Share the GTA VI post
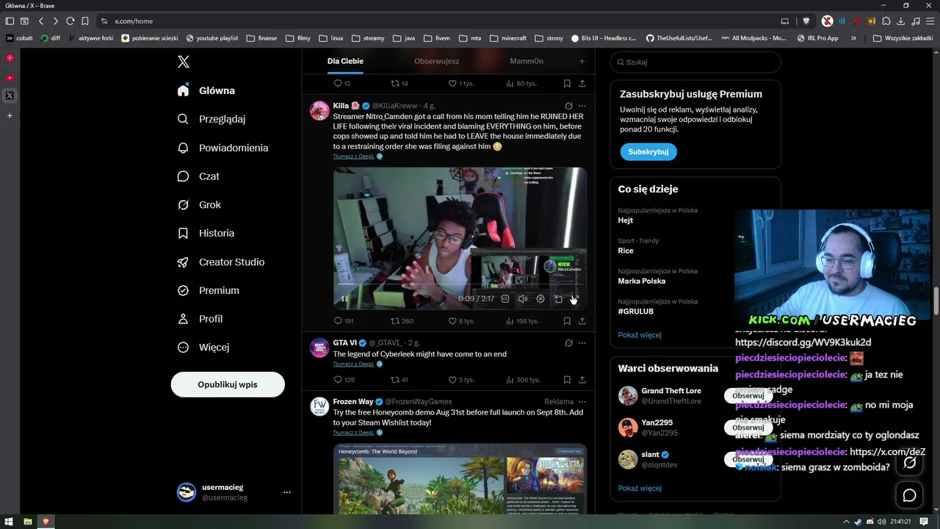The image size is (940, 529). [582, 380]
